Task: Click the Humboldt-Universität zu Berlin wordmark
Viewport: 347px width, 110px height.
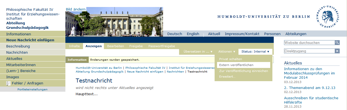Action: coord(264,17)
